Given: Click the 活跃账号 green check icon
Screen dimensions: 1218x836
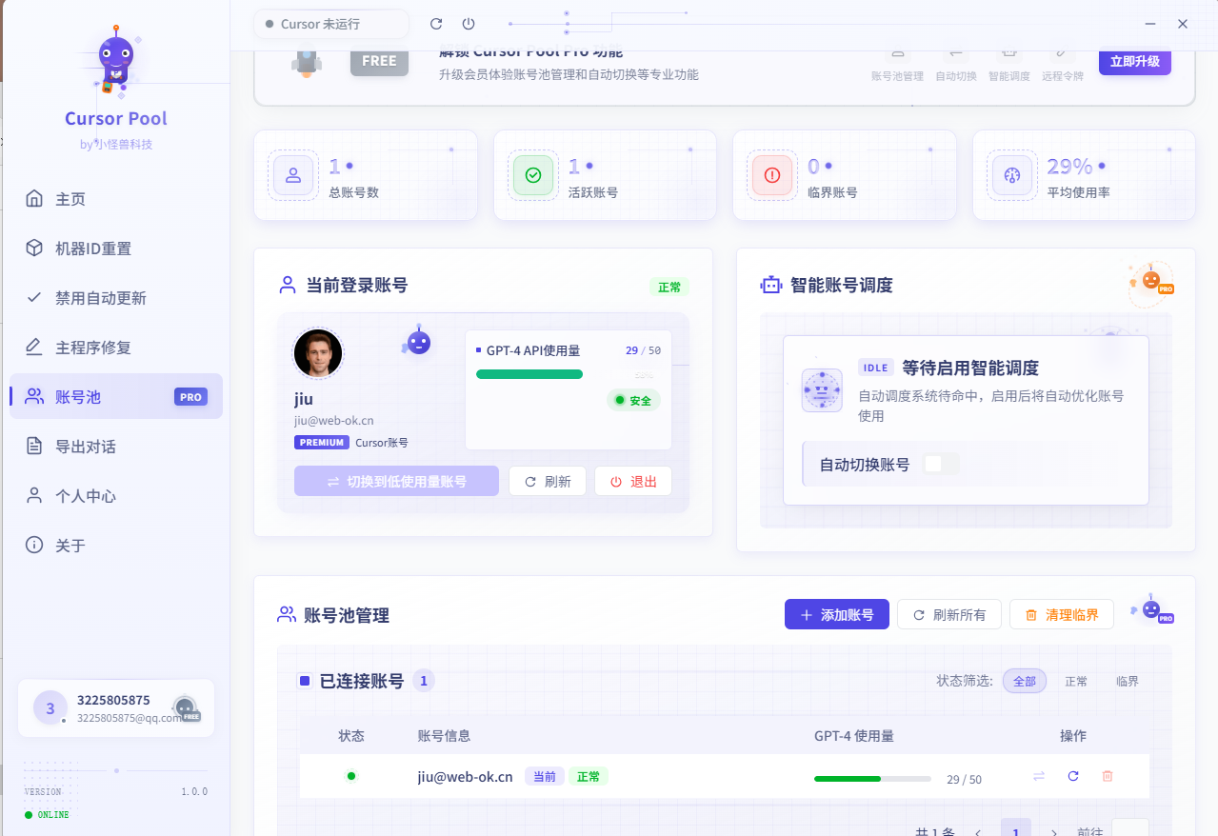Looking at the screenshot, I should click(533, 175).
